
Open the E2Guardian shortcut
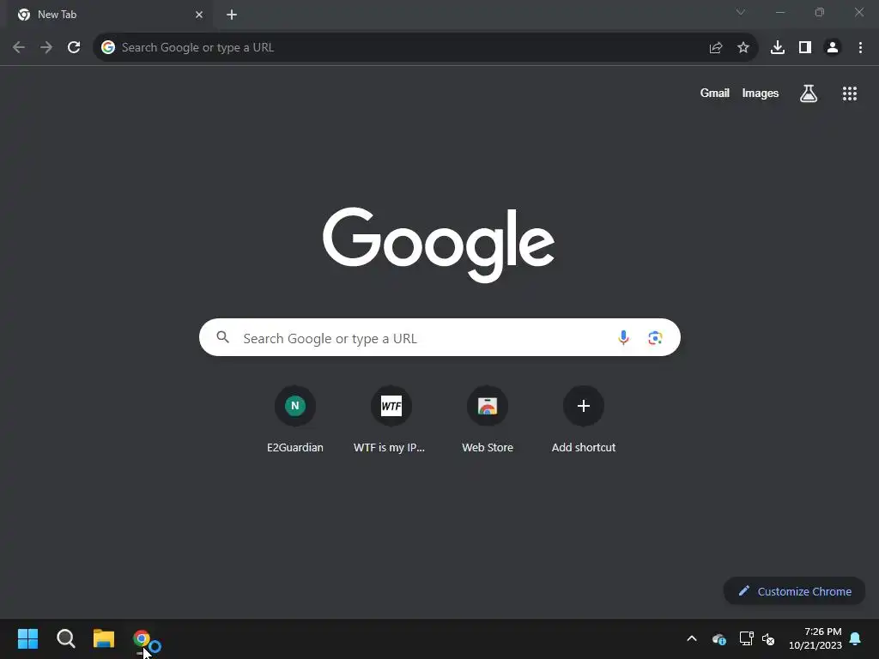coord(295,419)
